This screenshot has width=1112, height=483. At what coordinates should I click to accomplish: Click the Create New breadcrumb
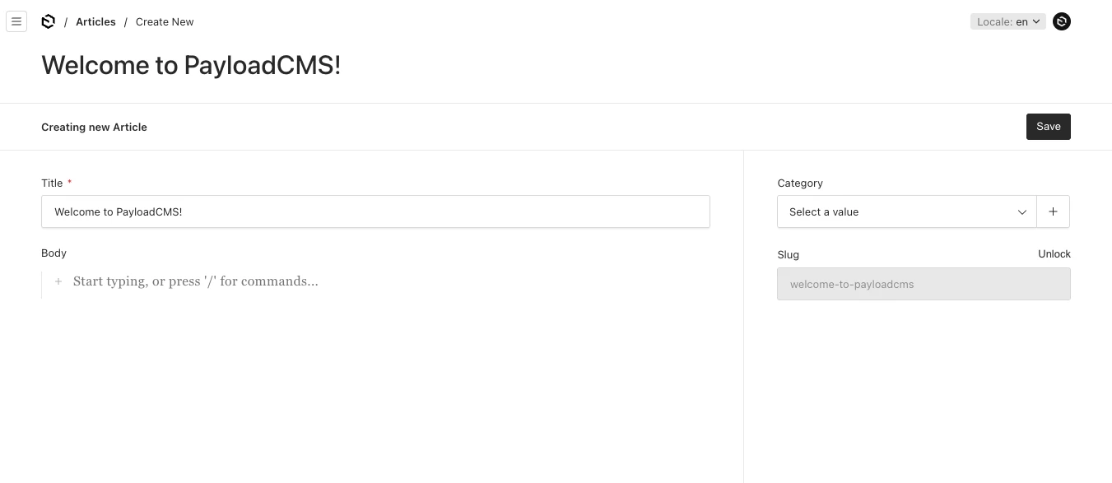tap(165, 22)
